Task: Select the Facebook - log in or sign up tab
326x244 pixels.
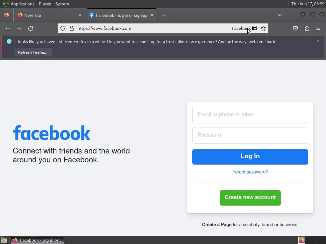Action: (x=122, y=15)
